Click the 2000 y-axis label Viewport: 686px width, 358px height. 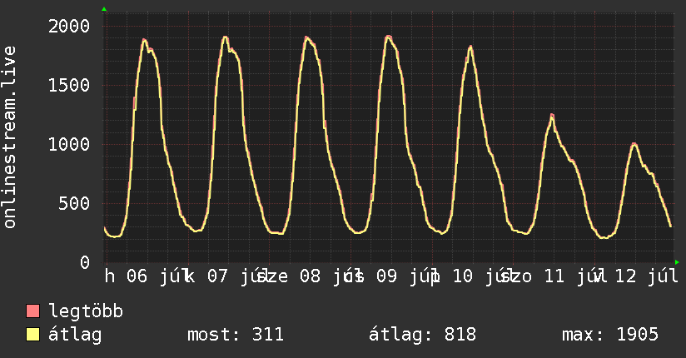coord(69,27)
